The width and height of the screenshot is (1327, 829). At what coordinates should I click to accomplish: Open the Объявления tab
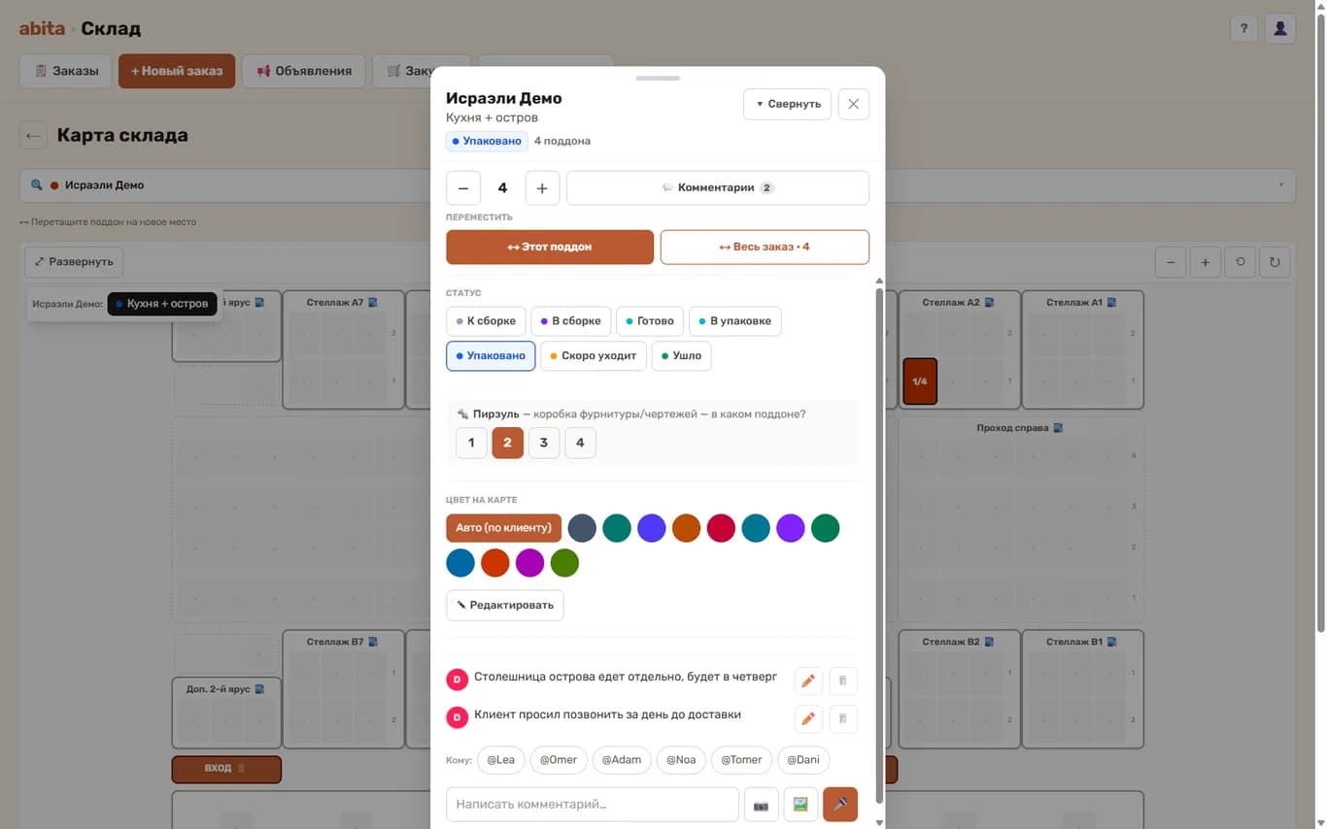click(303, 71)
